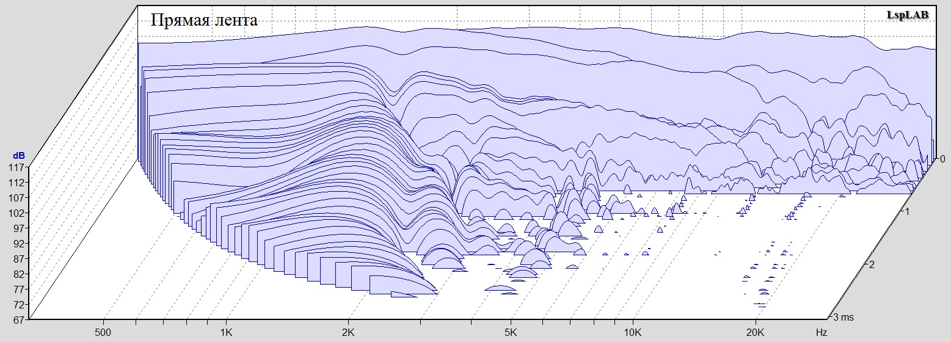Click the 'Прямая лента' chart title

pos(204,21)
